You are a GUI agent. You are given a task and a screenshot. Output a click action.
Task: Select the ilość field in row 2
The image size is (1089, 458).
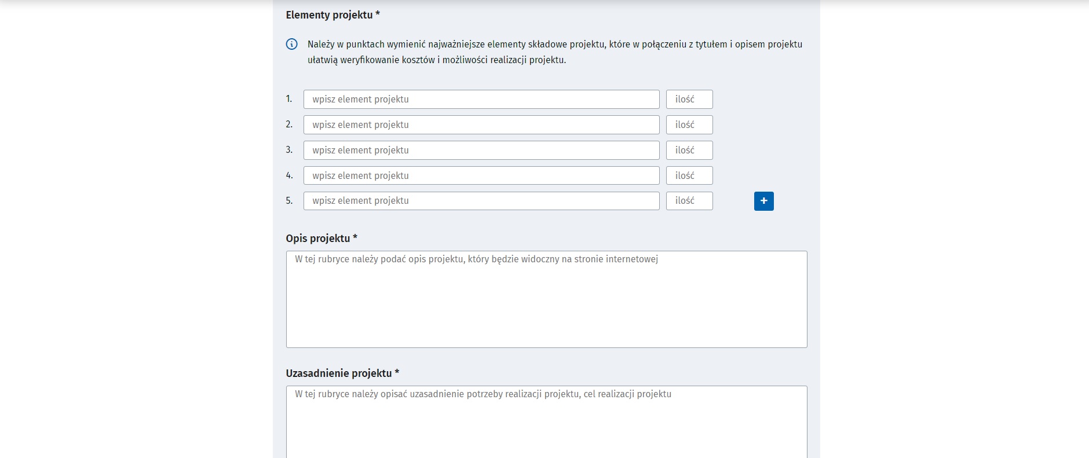click(689, 124)
